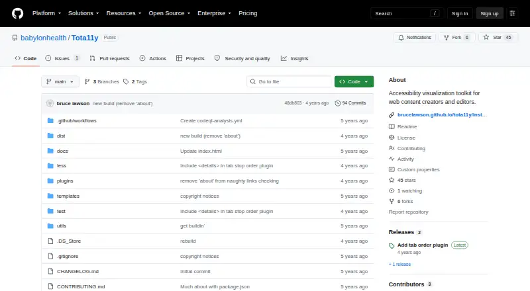Open the less folder

coord(62,166)
